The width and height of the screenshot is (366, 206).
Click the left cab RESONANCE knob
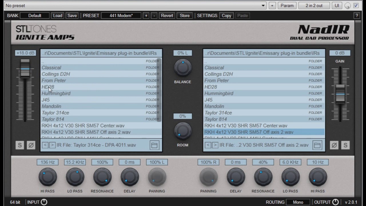click(x=102, y=177)
